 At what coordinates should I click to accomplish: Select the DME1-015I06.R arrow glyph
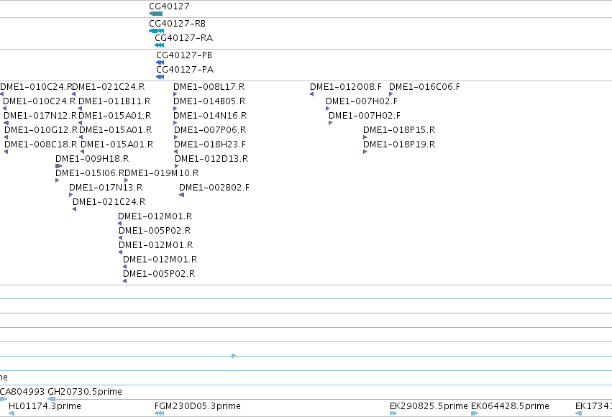point(58,180)
